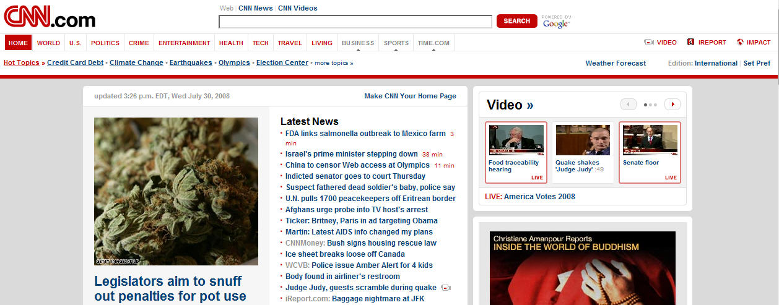779x305 pixels.
Task: Open the Video section via camera icon
Action: coord(649,43)
